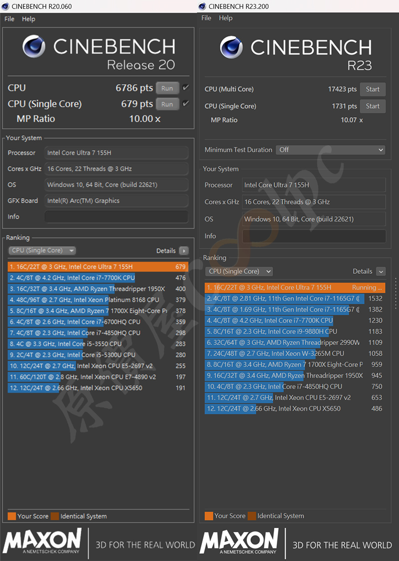
Task: Open the Minimum Test Duration dropdown
Action: (330, 150)
